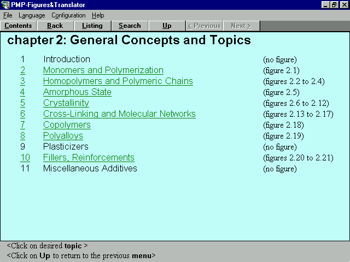Click the PMP application icon in title bar
The image size is (350, 262).
pyautogui.click(x=5, y=5)
